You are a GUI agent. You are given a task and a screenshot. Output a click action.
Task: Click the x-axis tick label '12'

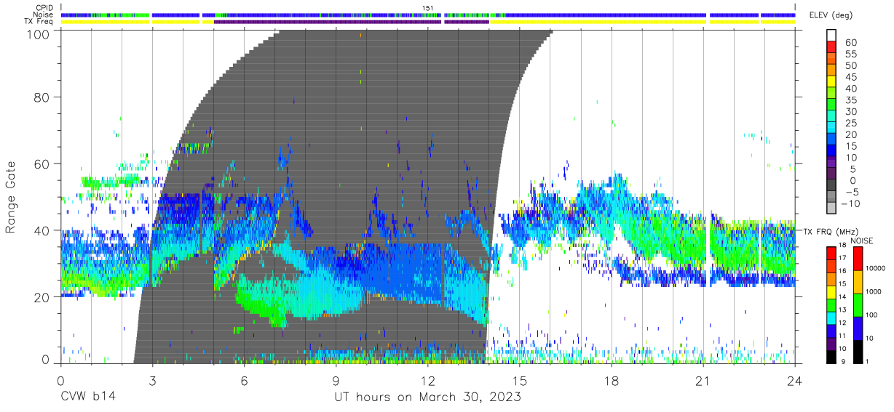[x=427, y=380]
